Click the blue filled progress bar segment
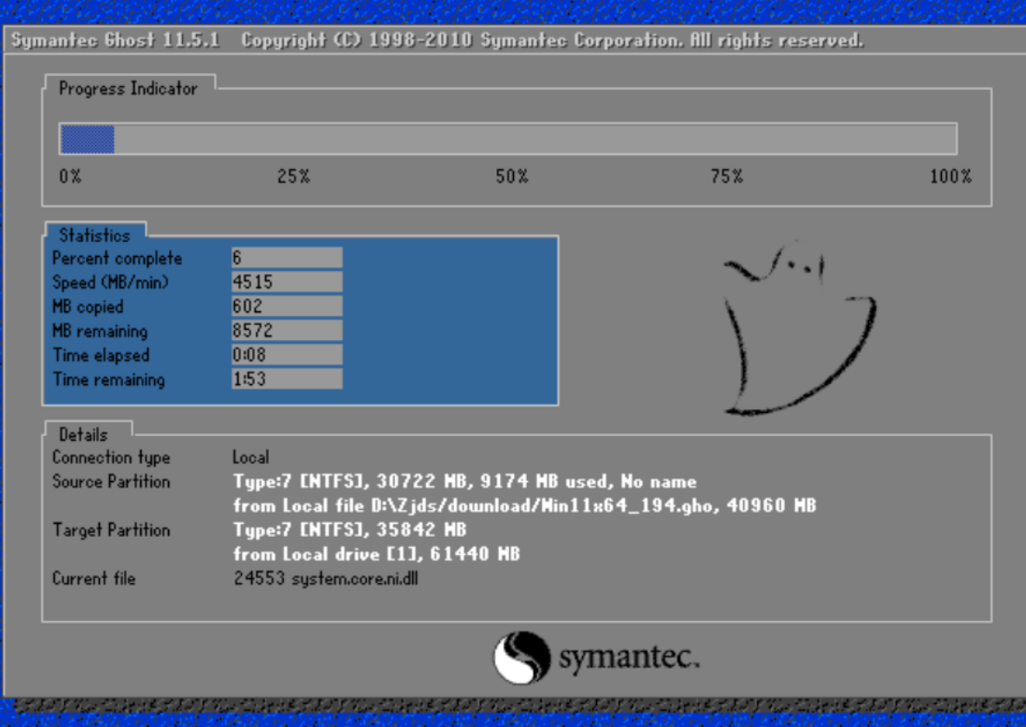 click(88, 139)
